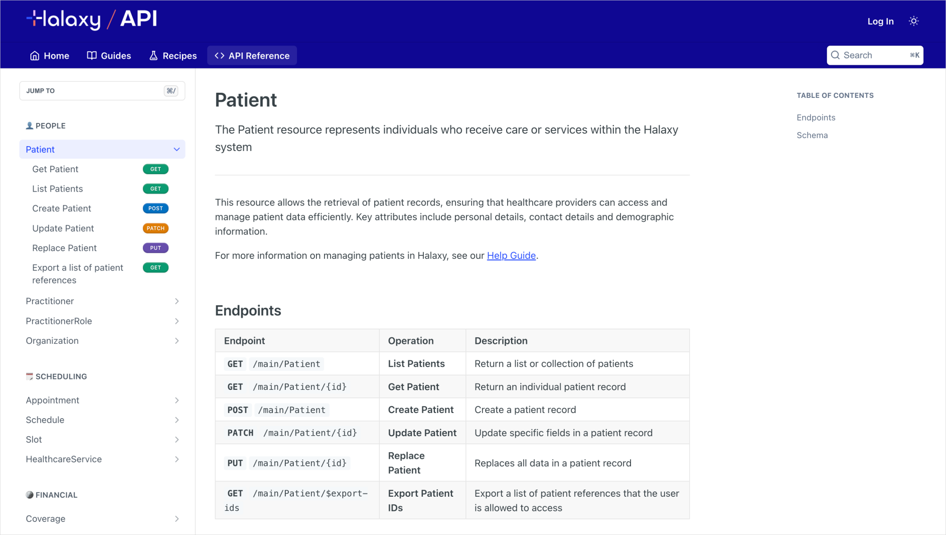Viewport: 946px width, 535px height.
Task: Click the PUT badge beside Replace Patient
Action: tap(156, 248)
